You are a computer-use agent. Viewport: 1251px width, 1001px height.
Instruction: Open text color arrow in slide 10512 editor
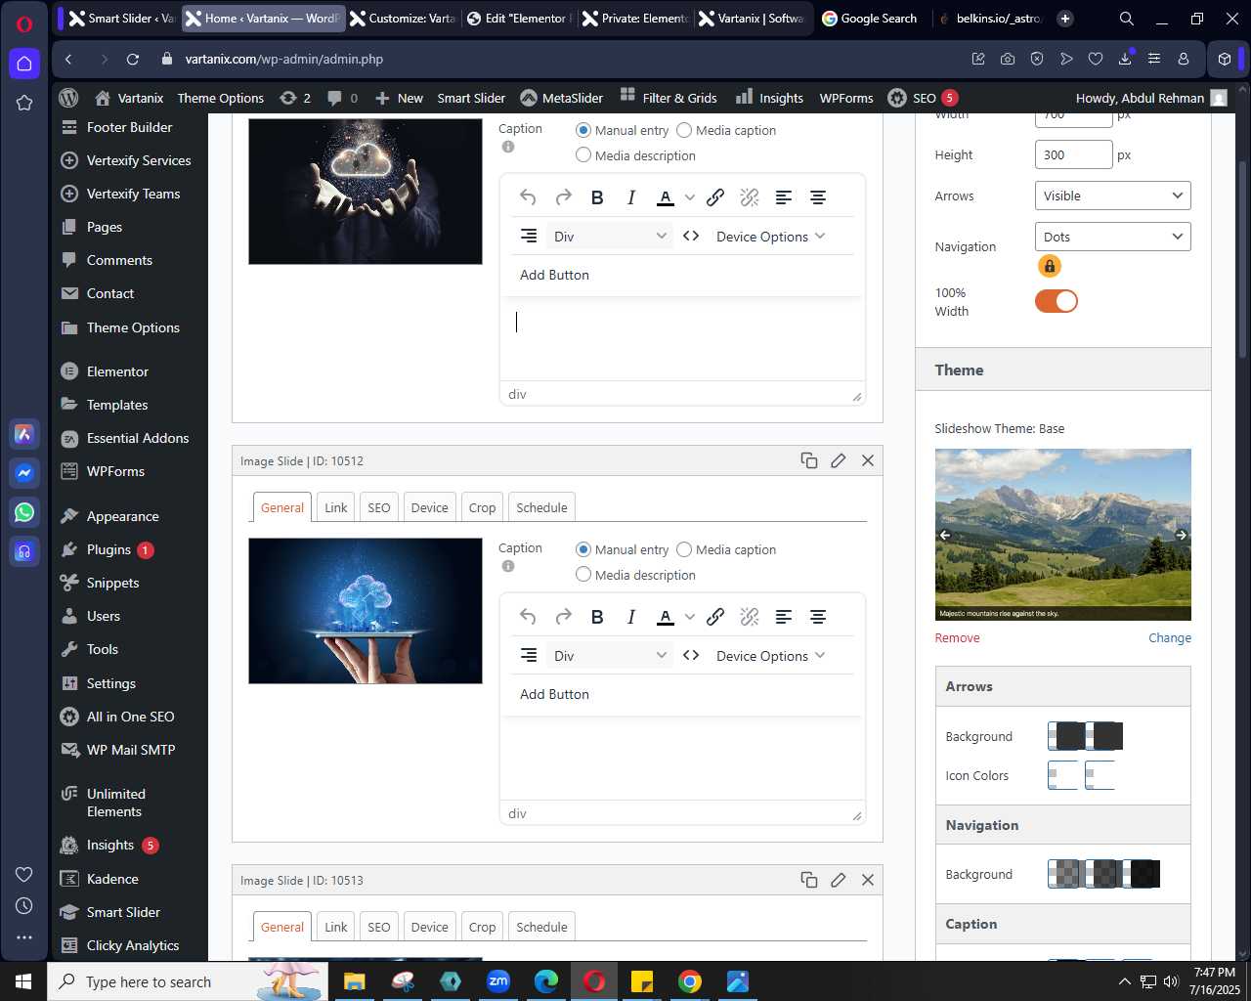[690, 617]
